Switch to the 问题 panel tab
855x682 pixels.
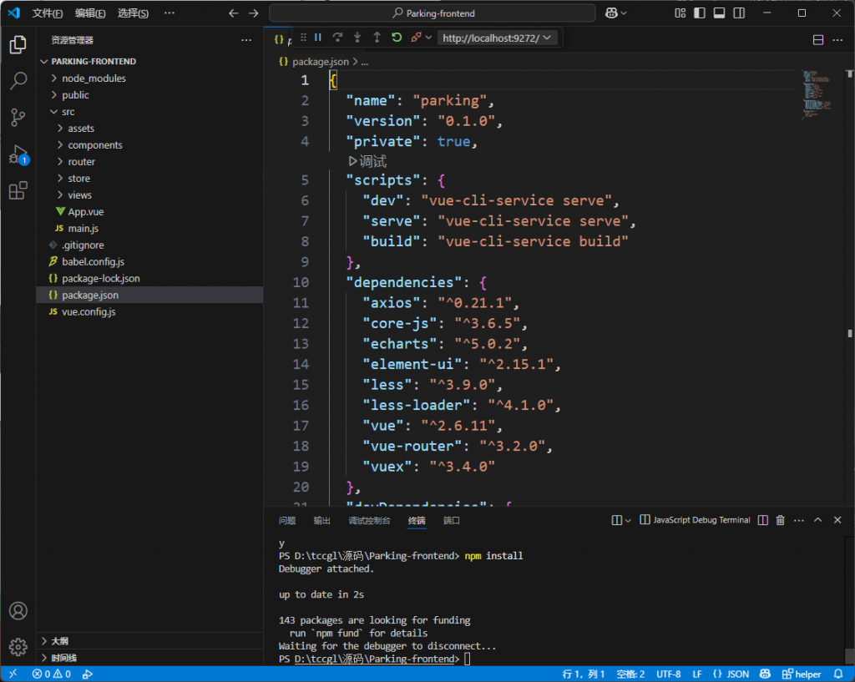287,521
